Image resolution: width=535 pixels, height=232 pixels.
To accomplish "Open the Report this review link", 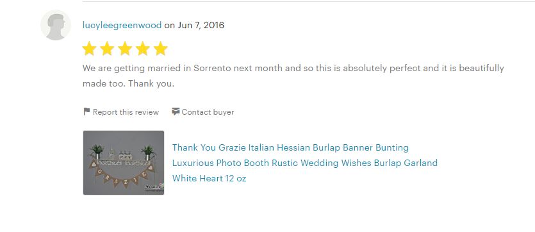I will 126,112.
